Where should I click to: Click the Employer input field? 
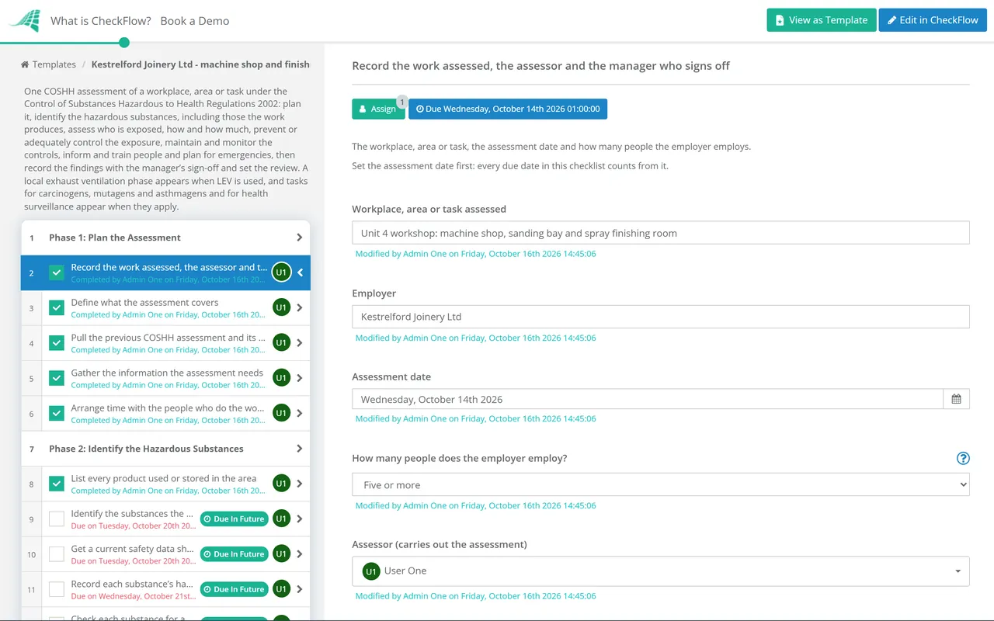(661, 317)
